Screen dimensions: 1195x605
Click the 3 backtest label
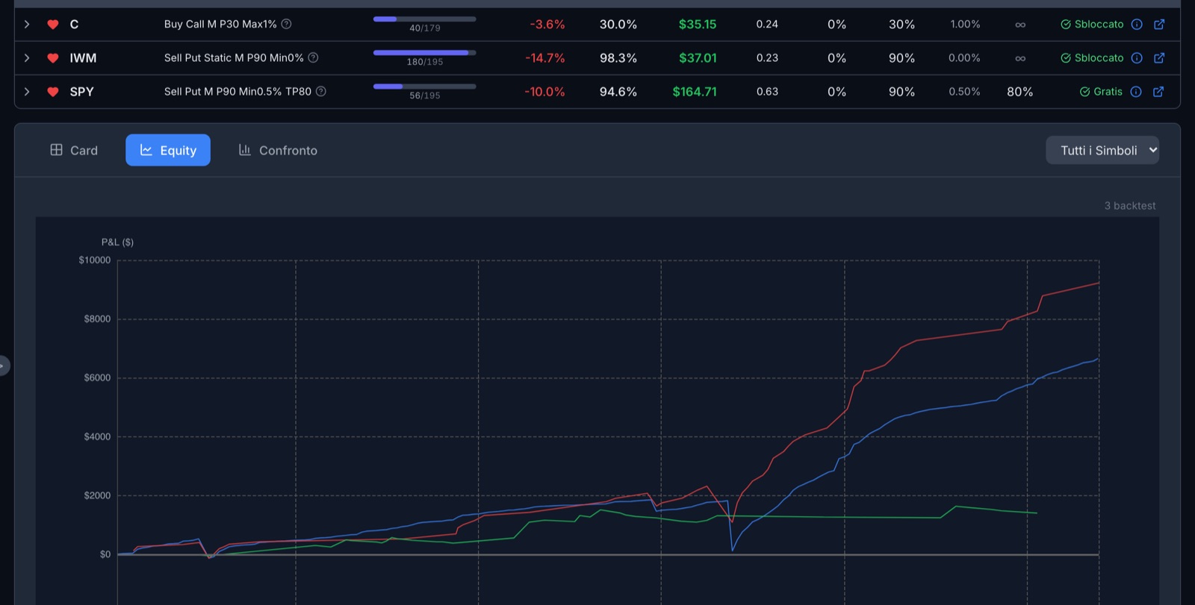tap(1130, 206)
